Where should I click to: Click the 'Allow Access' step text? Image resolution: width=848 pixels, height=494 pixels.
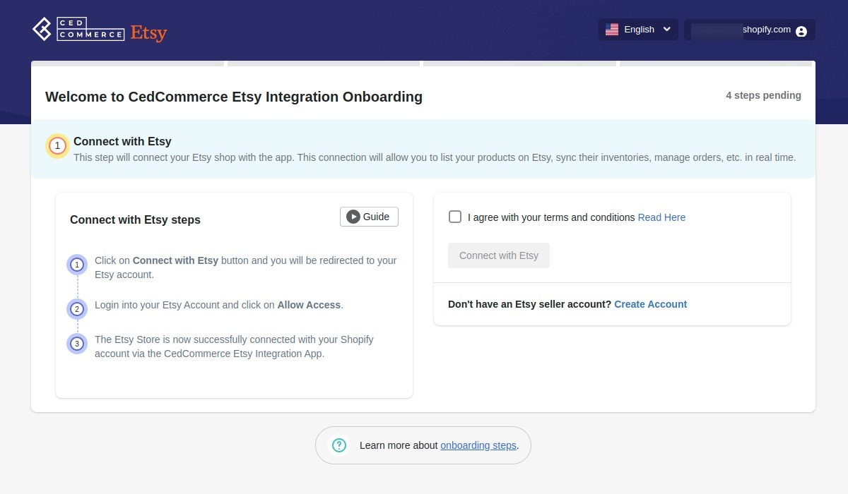(309, 305)
